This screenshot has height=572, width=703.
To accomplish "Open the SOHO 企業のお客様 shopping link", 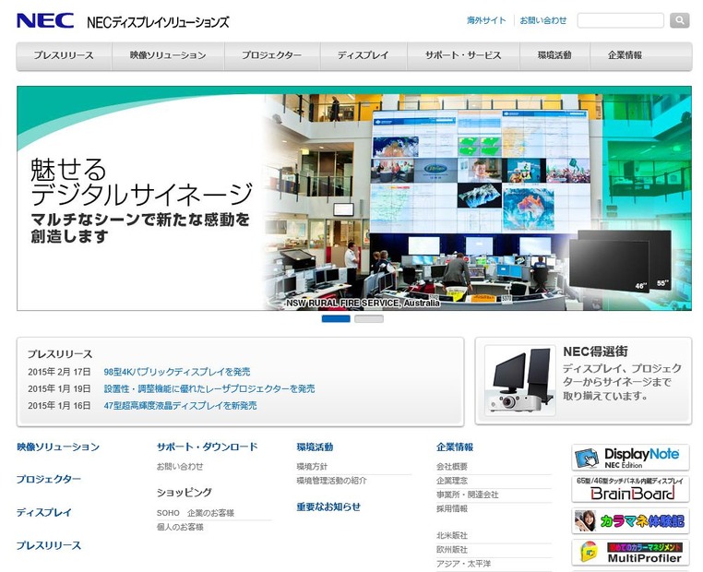I will pos(196,513).
